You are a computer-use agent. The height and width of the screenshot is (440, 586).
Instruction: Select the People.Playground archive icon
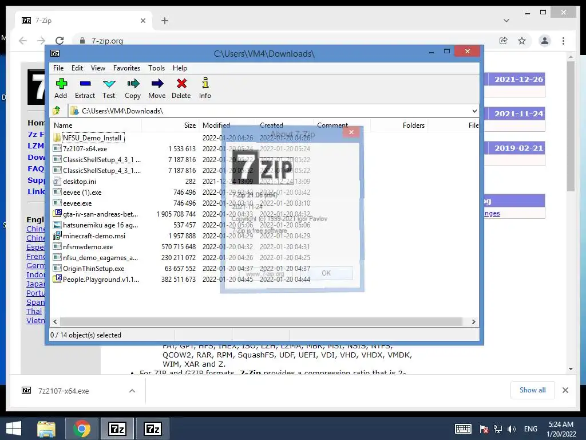pos(57,279)
